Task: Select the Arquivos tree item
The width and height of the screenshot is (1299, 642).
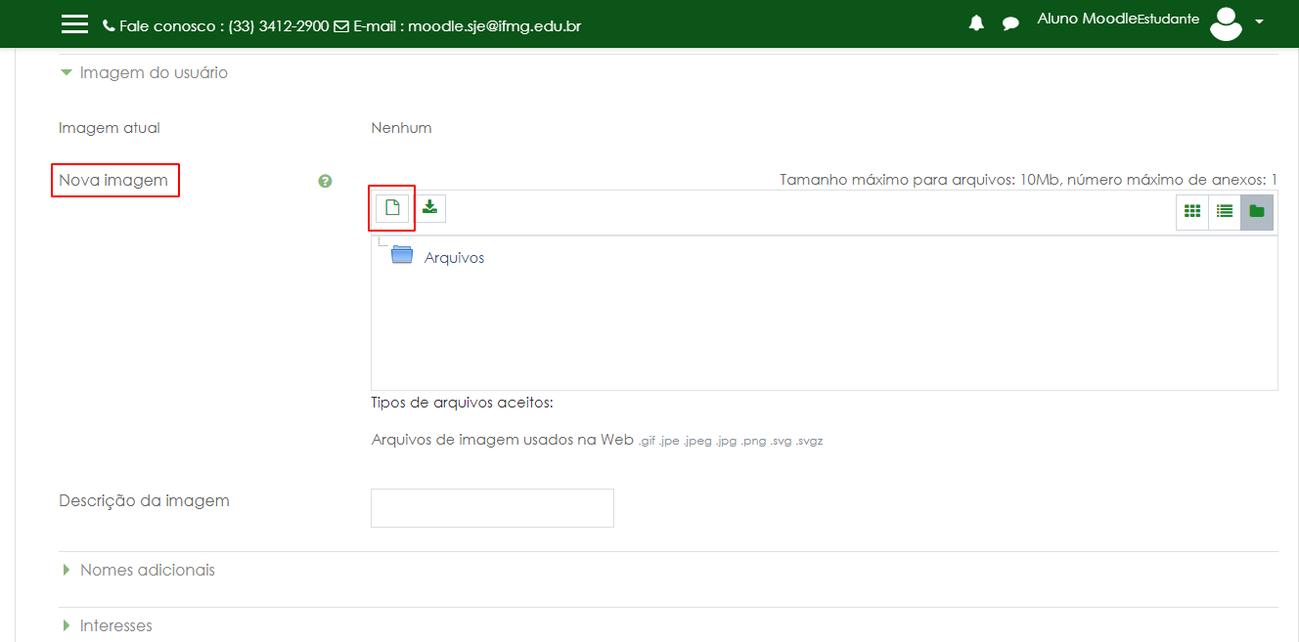Action: (454, 258)
